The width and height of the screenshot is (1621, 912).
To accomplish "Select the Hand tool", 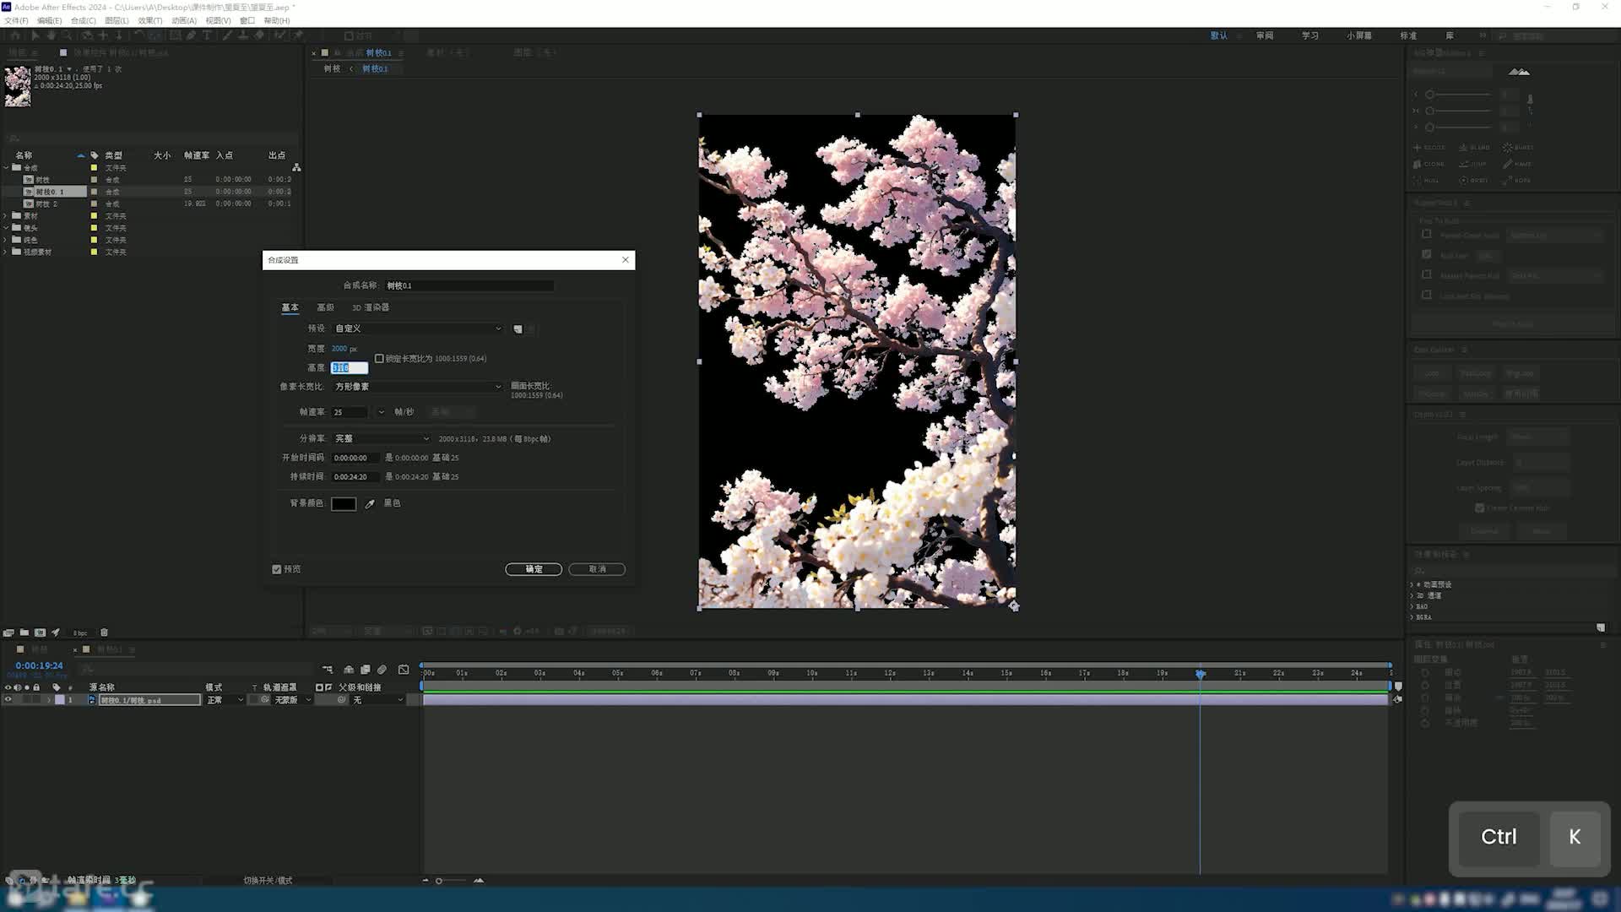I will coord(51,35).
